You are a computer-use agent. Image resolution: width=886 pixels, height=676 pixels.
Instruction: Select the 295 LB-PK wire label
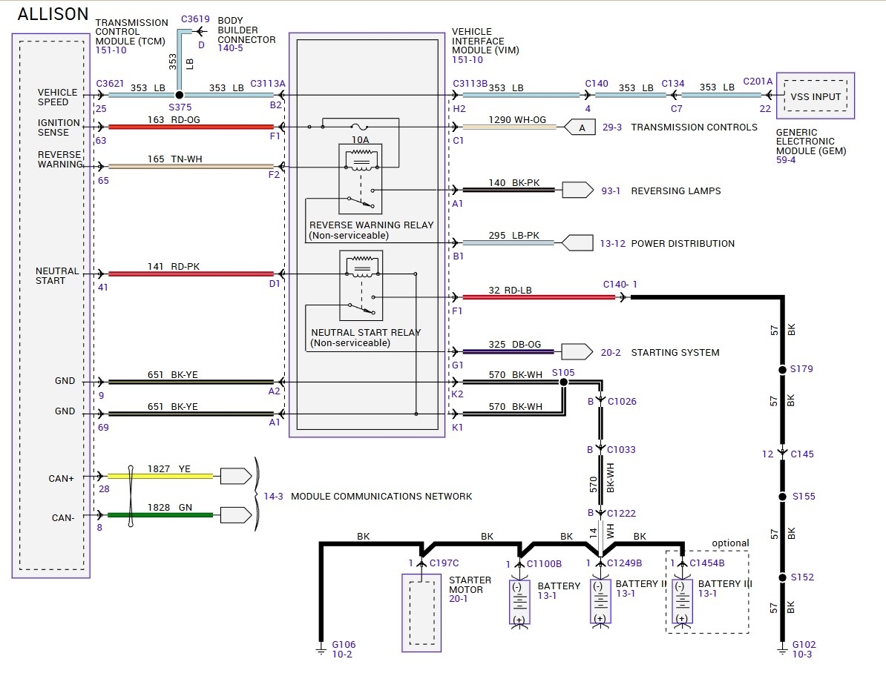pyautogui.click(x=514, y=235)
